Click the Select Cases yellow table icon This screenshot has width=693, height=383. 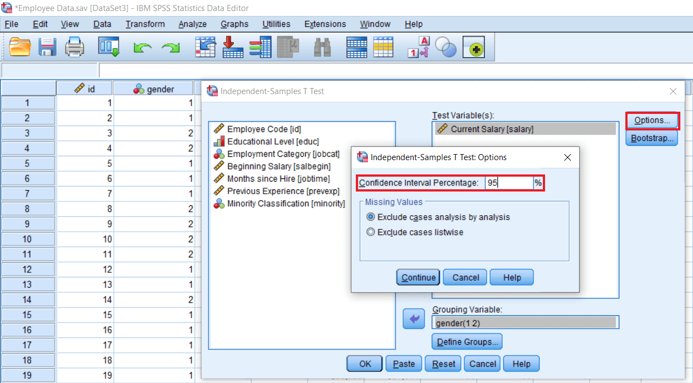[x=383, y=47]
